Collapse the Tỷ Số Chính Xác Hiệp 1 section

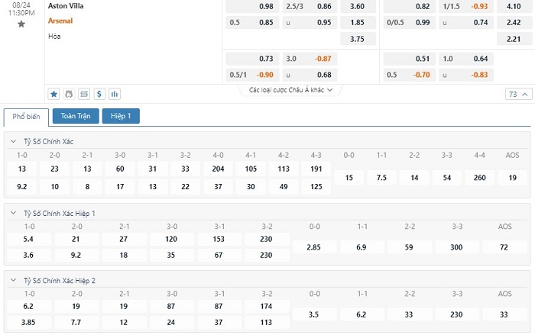click(13, 213)
